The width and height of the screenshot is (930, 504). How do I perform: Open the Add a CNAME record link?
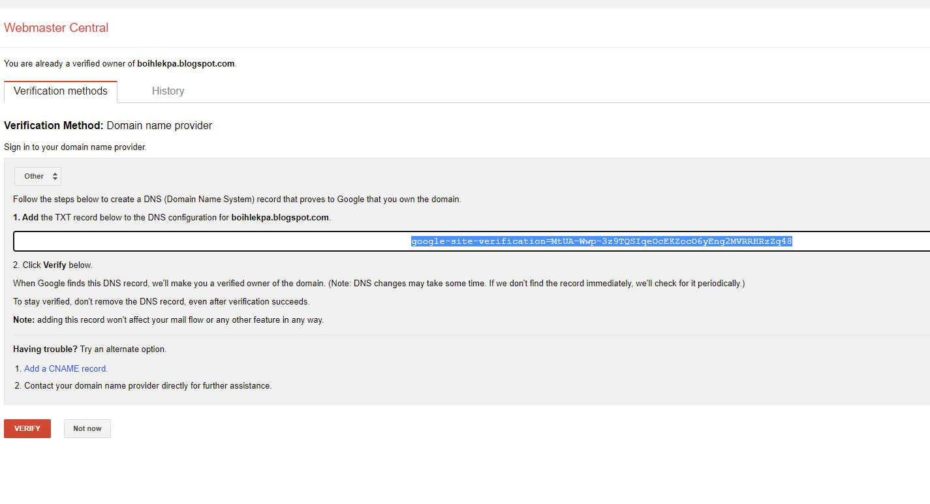pyautogui.click(x=66, y=368)
